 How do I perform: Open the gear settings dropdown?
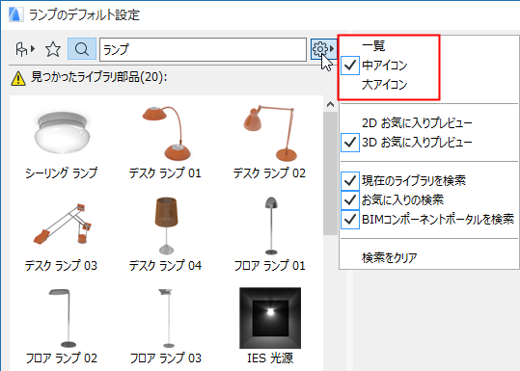pos(323,49)
